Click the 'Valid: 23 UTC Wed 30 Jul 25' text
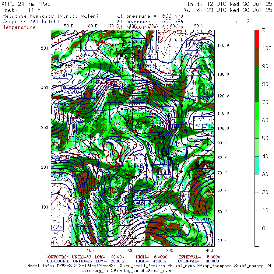This screenshot has width=274, height=274. pos(228,10)
